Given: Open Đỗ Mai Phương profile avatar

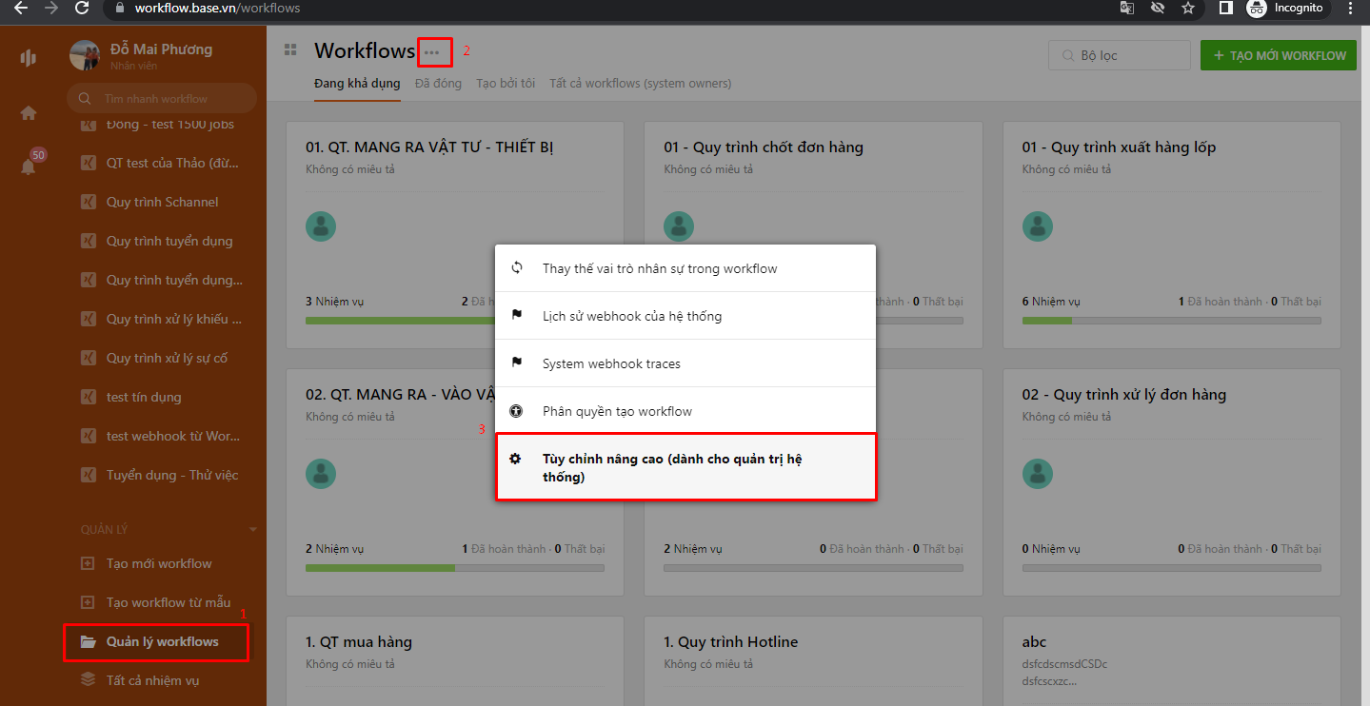Looking at the screenshot, I should [x=85, y=56].
